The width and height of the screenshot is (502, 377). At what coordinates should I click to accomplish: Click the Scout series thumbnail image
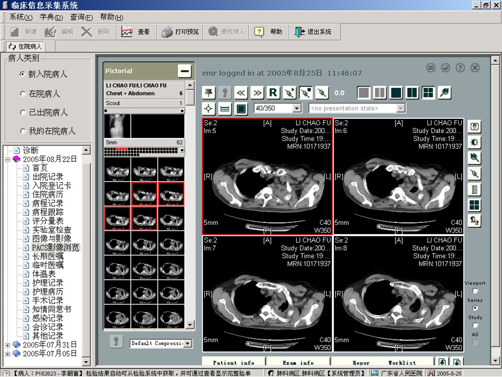(117, 126)
